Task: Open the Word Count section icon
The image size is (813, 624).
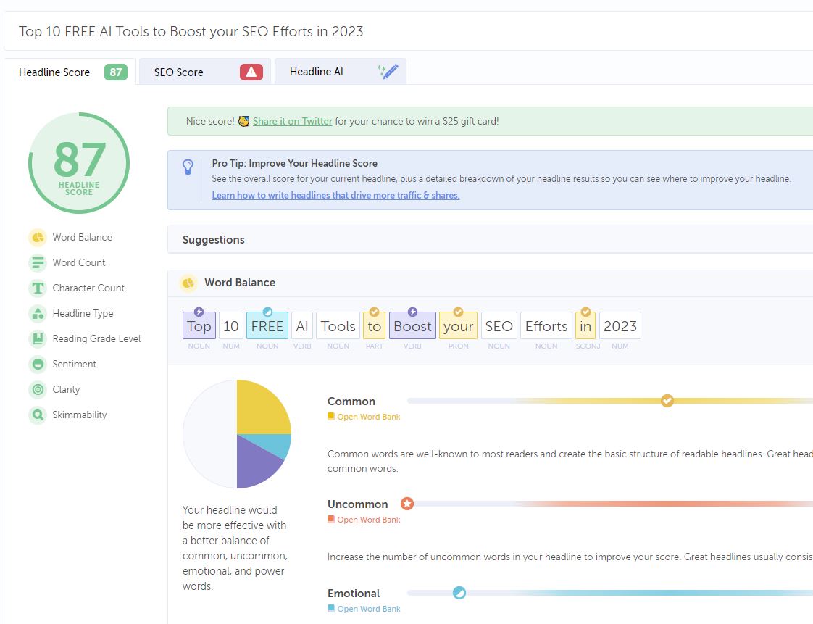Action: (38, 262)
